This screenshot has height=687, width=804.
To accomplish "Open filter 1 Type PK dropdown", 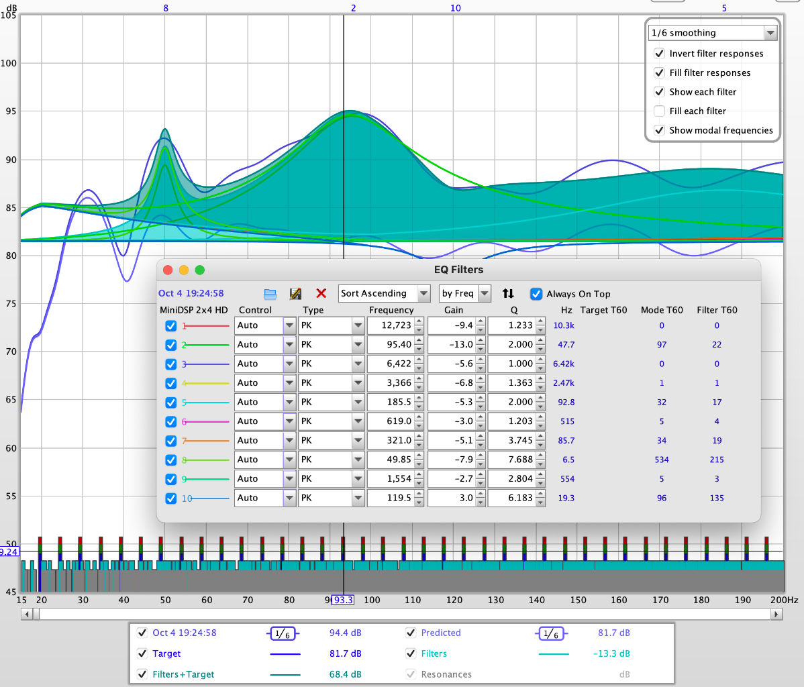I will (332, 325).
